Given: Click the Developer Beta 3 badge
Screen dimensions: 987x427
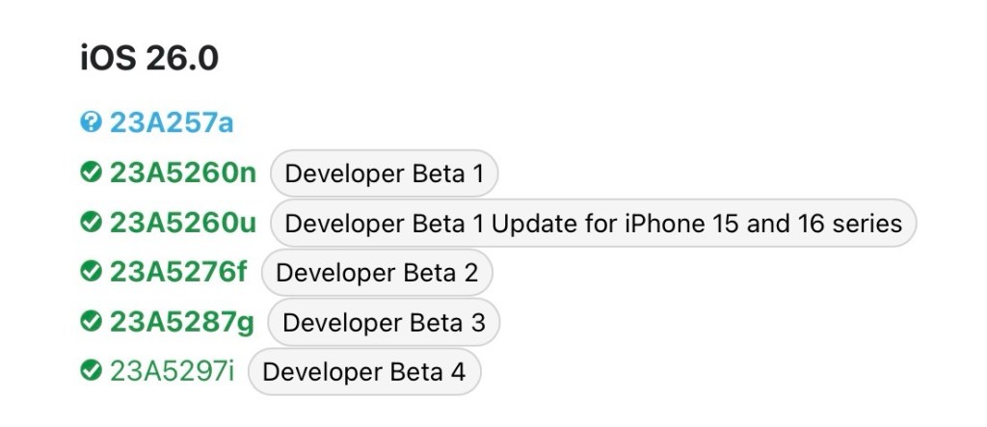Looking at the screenshot, I should click(x=384, y=322).
